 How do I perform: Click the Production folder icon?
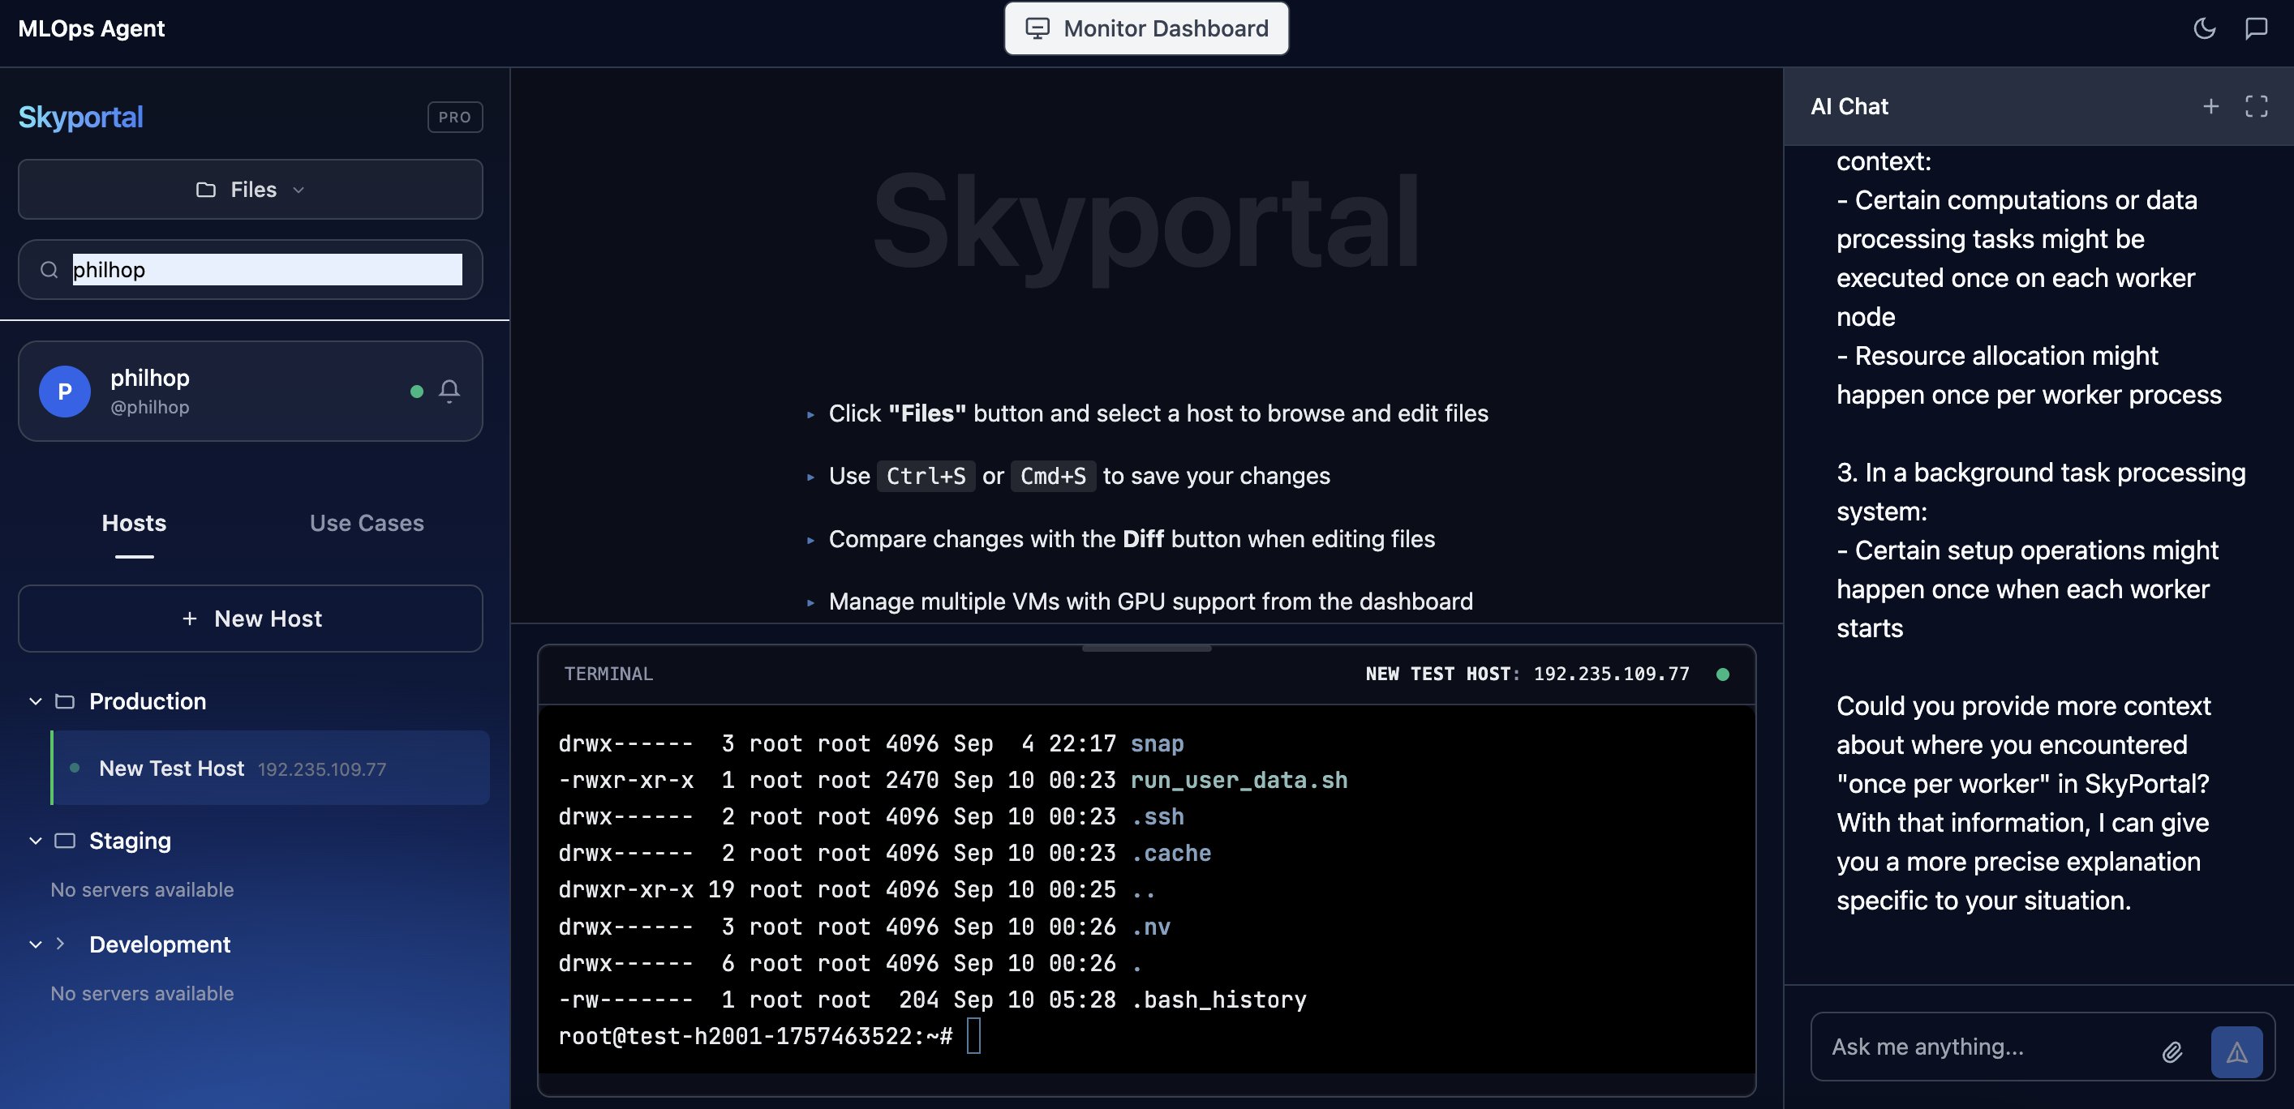tap(65, 701)
